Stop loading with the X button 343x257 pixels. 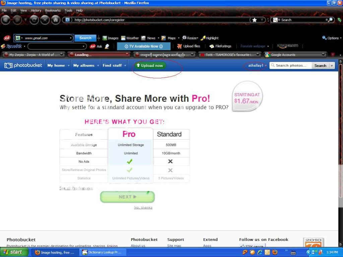pos(45,20)
